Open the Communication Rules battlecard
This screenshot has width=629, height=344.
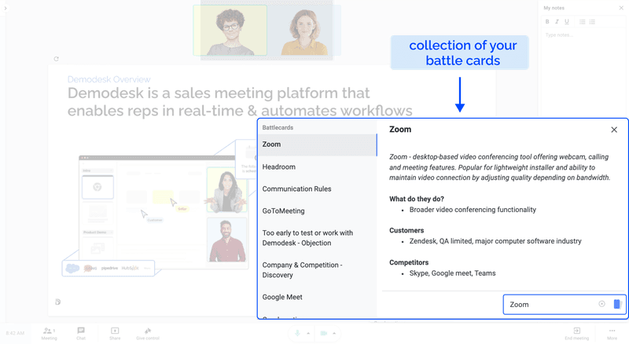pos(317,188)
